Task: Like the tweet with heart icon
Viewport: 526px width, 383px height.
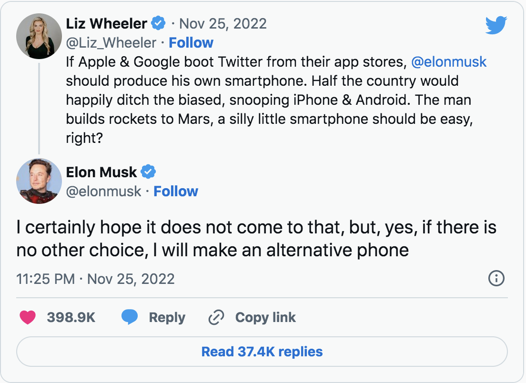Action: click(28, 318)
